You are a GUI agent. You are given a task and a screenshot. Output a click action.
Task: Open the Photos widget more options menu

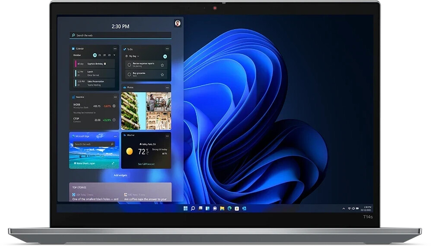[167, 87]
